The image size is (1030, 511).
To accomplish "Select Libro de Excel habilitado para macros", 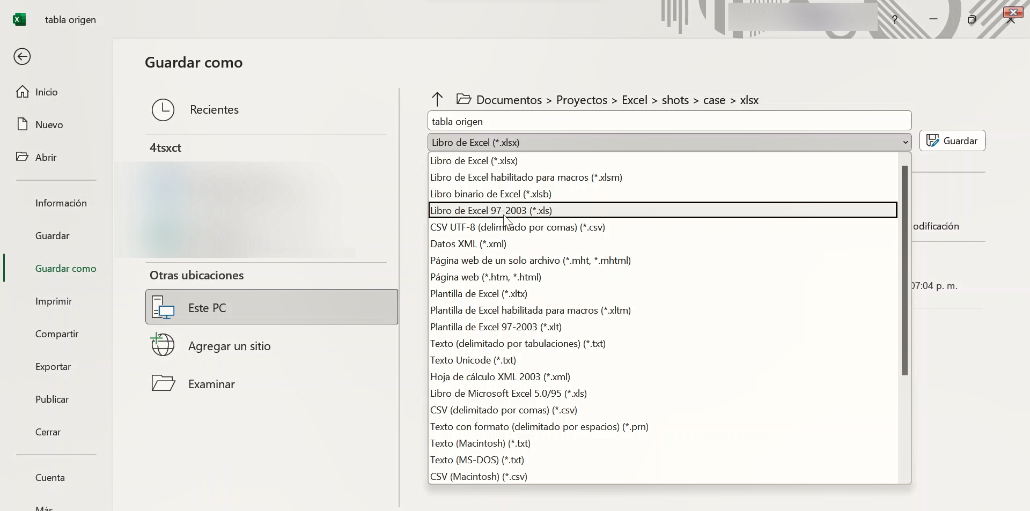I will (x=663, y=177).
